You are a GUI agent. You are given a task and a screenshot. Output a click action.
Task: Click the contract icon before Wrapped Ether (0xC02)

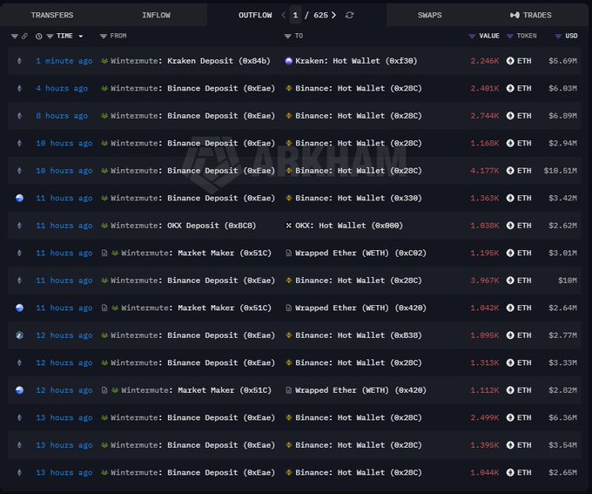coord(288,253)
